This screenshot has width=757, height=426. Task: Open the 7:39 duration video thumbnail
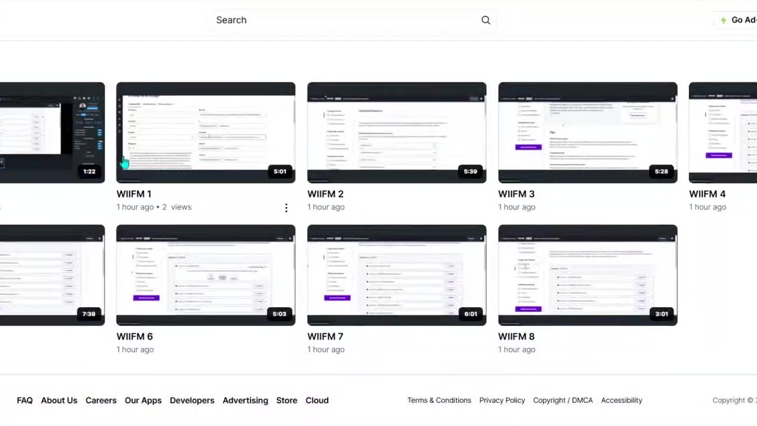52,275
